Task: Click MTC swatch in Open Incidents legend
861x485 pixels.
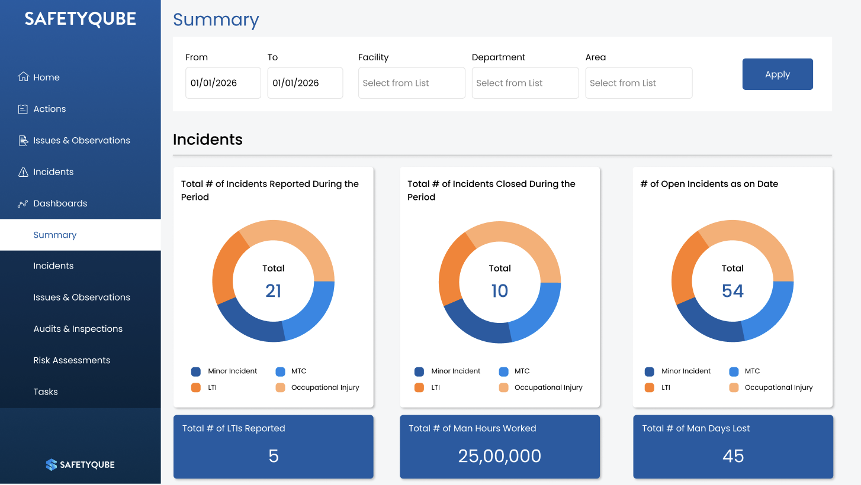Action: pos(734,372)
